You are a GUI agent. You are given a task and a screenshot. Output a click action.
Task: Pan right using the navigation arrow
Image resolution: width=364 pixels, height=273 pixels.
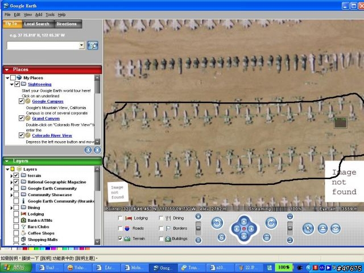251,229
